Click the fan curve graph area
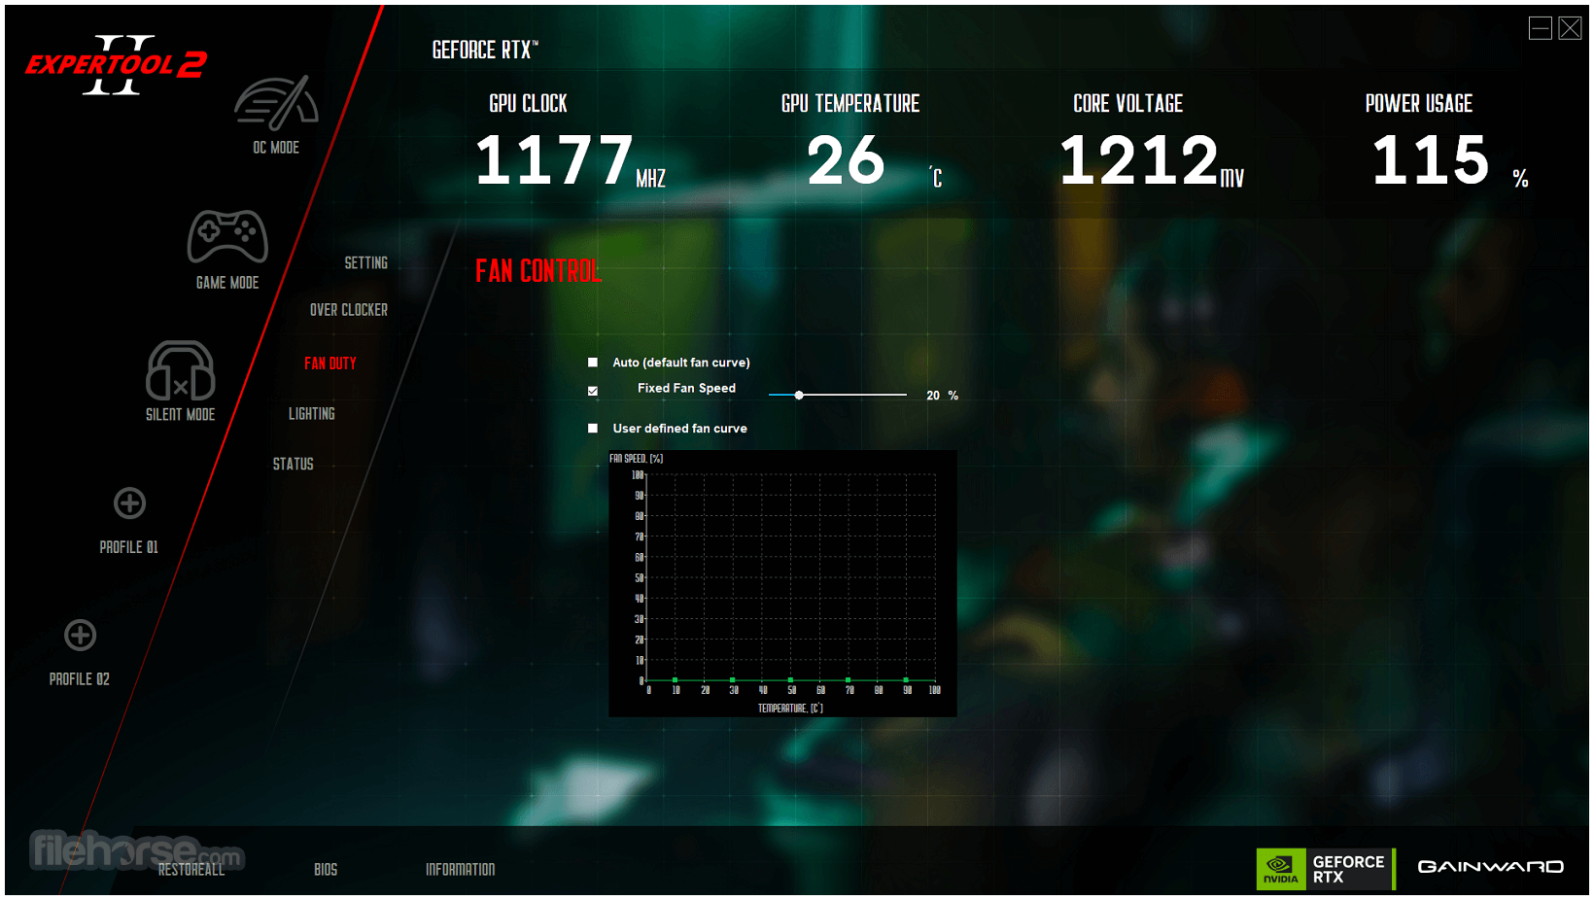The width and height of the screenshot is (1594, 900). pyautogui.click(x=783, y=583)
